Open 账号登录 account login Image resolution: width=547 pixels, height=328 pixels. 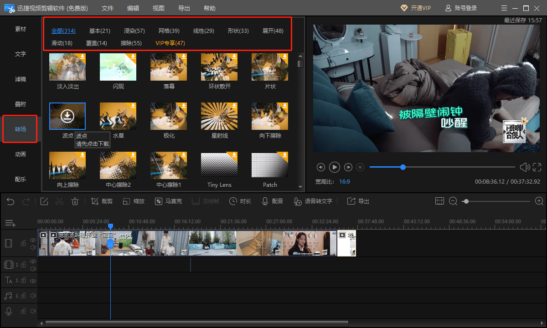[461, 8]
